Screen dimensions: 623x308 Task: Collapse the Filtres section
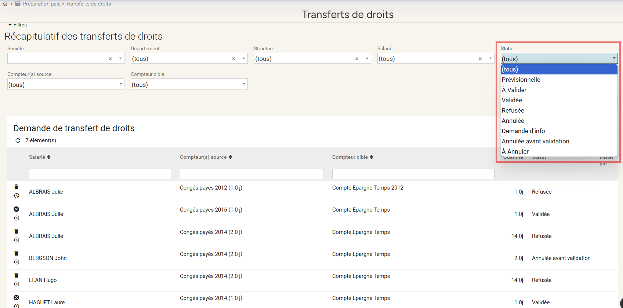(17, 25)
